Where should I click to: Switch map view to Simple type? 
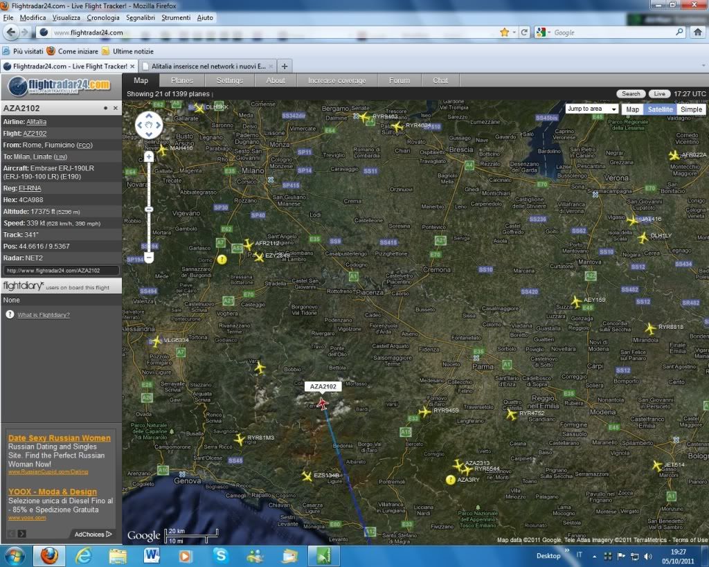pos(692,109)
